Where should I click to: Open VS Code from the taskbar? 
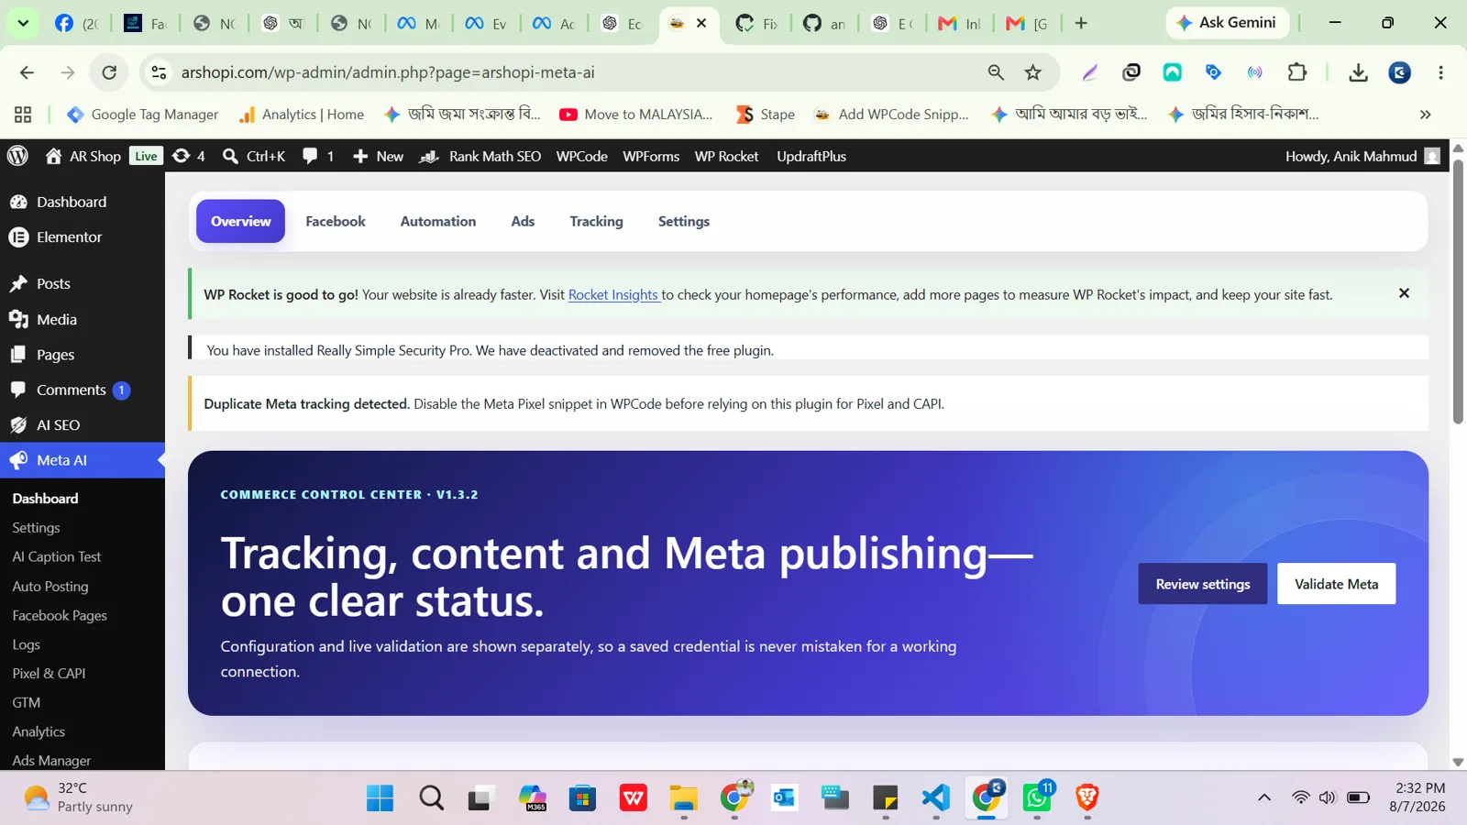pyautogui.click(x=936, y=797)
